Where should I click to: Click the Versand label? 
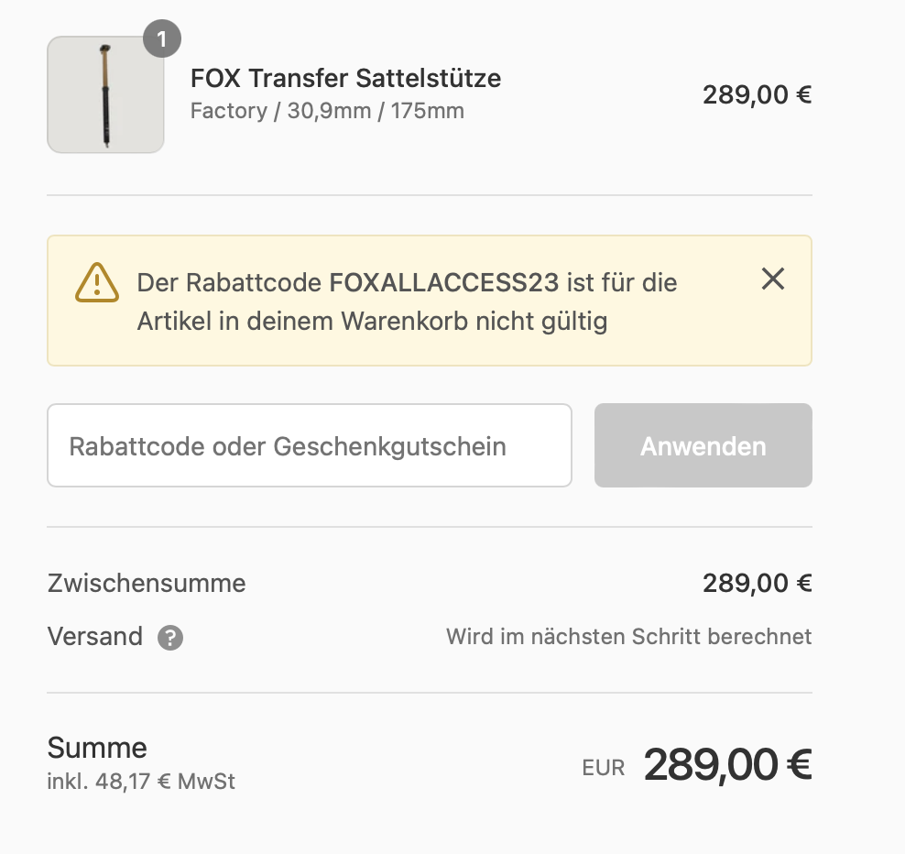coord(95,636)
